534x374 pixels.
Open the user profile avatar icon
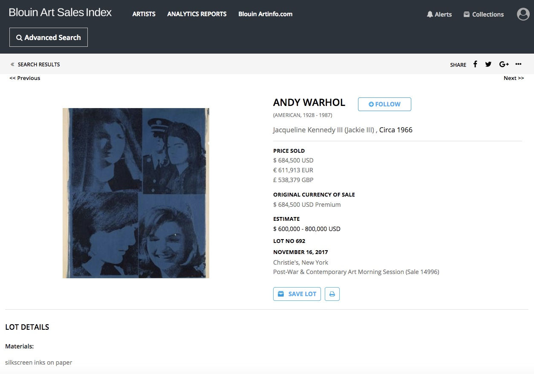coord(523,14)
